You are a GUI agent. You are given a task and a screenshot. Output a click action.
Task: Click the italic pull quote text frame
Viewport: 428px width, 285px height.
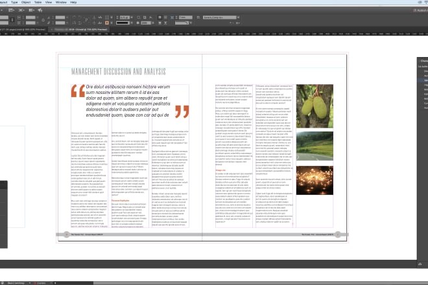coord(128,101)
